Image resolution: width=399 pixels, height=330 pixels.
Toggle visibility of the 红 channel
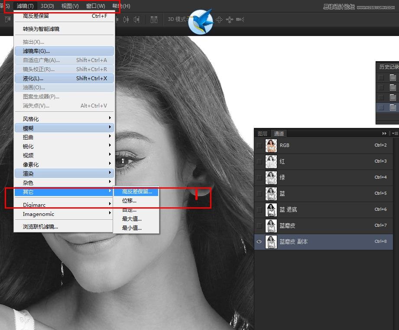[260, 161]
